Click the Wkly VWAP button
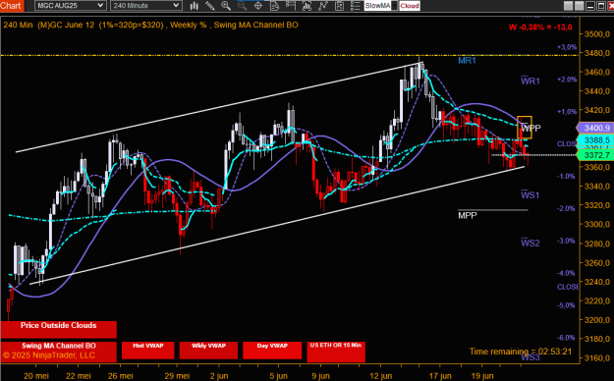 pos(208,350)
